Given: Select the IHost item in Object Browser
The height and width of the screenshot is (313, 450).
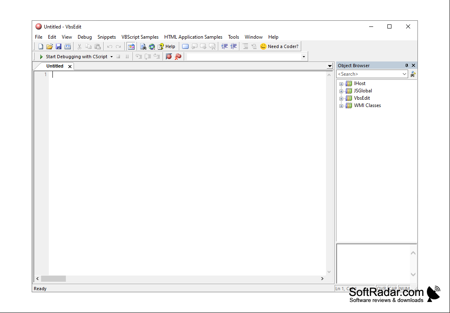Looking at the screenshot, I should pyautogui.click(x=360, y=83).
